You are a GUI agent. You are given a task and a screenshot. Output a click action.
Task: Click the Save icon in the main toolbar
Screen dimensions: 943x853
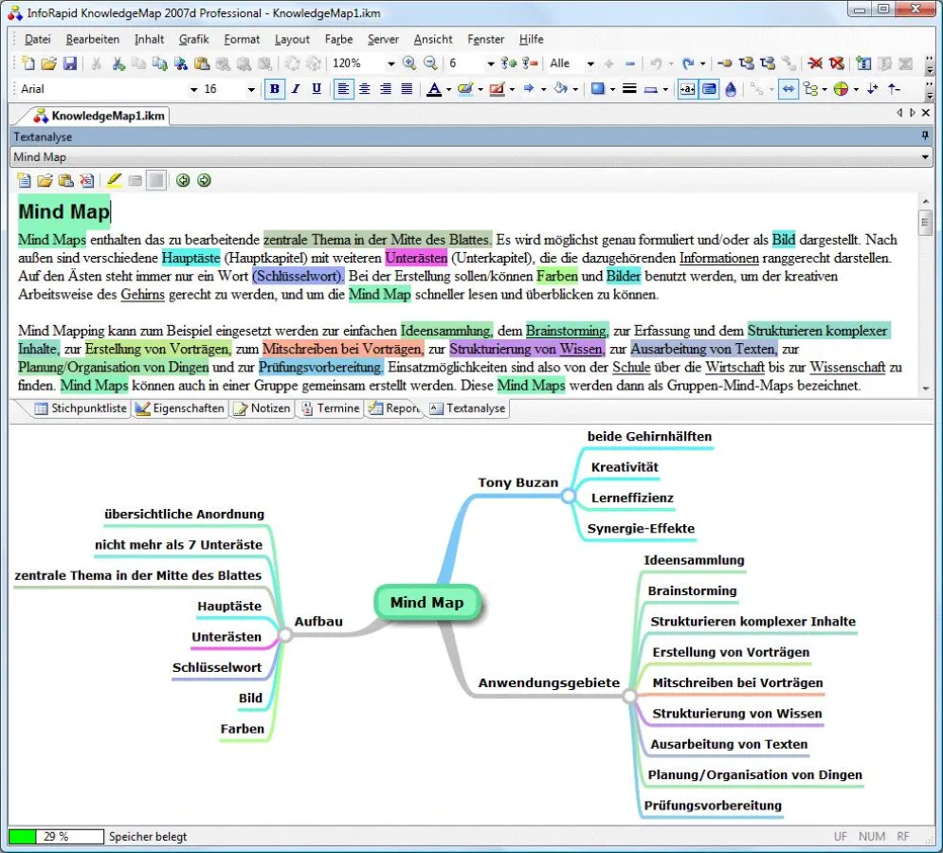tap(71, 64)
